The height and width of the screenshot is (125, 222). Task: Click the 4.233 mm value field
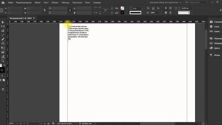tap(187, 8)
